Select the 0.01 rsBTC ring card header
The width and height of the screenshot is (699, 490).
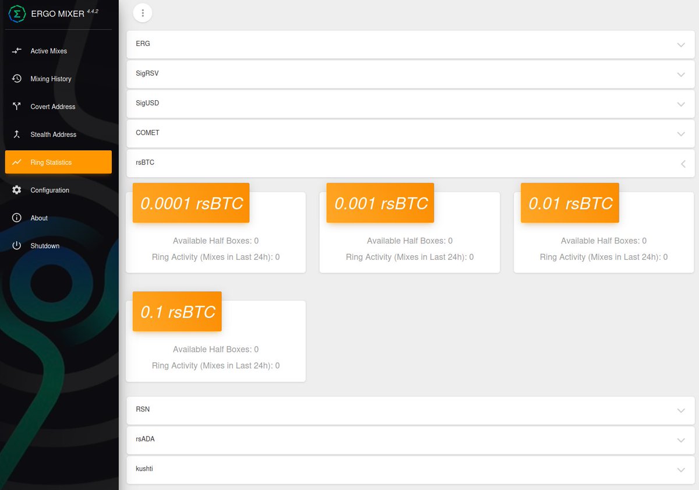click(x=570, y=203)
